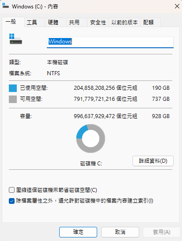Viewport: 182px width, 241px height.
Task: Uncheck the file content indexing checkbox
Action: click(11, 201)
